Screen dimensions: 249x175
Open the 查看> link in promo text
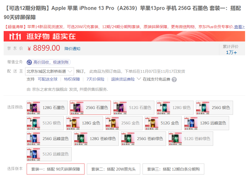coord(239,27)
